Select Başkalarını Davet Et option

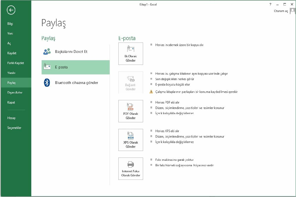(x=76, y=51)
